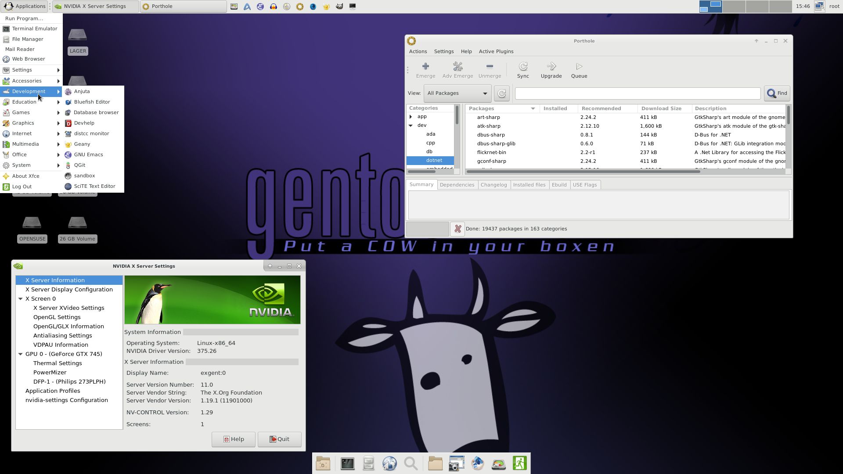
Task: Select NVIDIA X Server Settings taskbar button
Action: click(x=96, y=7)
